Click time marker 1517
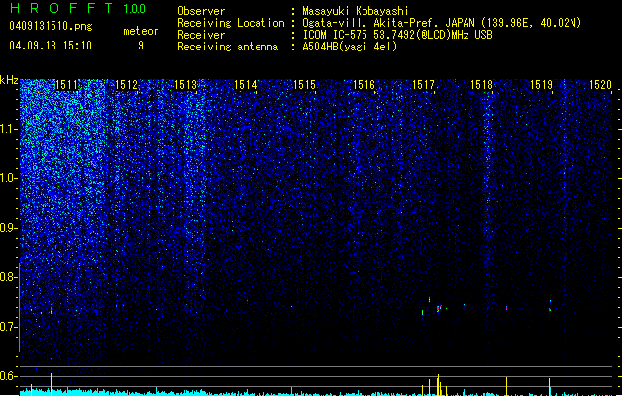 pyautogui.click(x=423, y=85)
